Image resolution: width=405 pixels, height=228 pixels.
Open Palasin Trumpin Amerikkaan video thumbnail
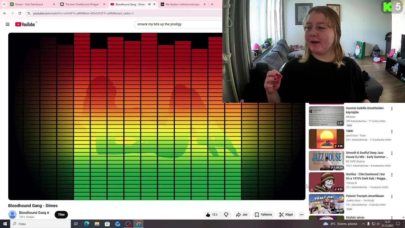pyautogui.click(x=327, y=204)
